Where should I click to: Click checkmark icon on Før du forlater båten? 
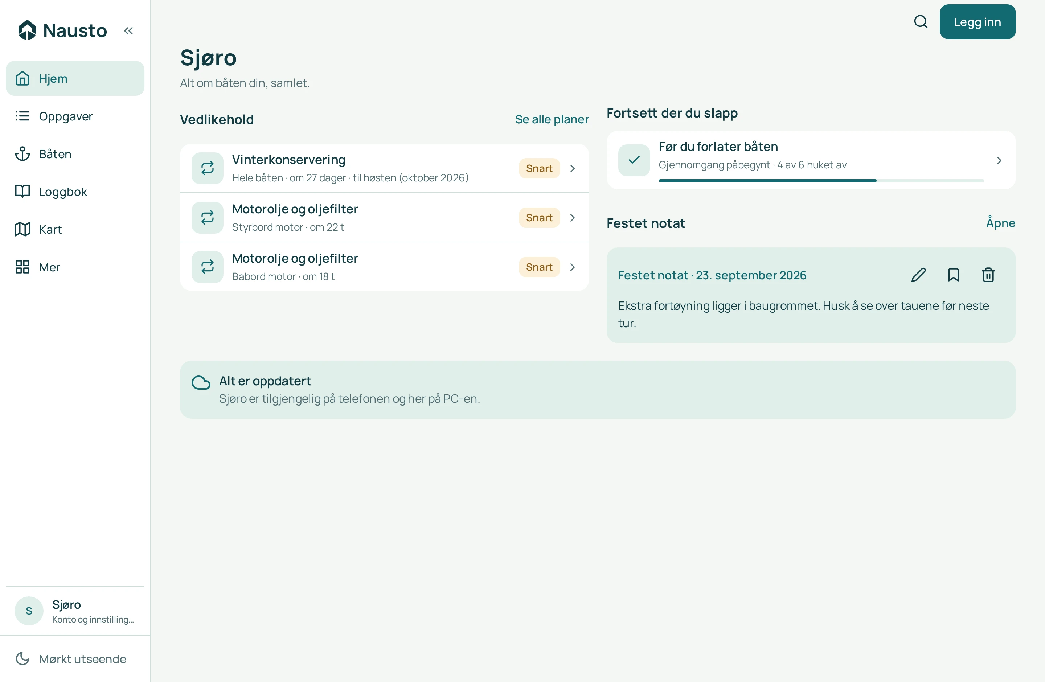(634, 160)
